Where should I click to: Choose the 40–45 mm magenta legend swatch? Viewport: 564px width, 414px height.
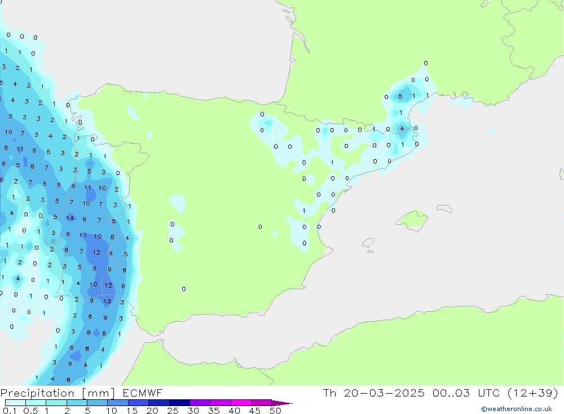(241, 403)
